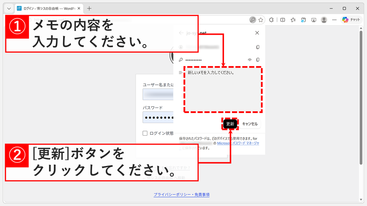Click into the memo text area
The image size is (367, 206).
(x=223, y=90)
